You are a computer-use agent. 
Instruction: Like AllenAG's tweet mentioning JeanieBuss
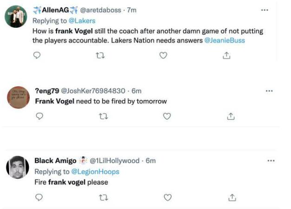(163, 55)
